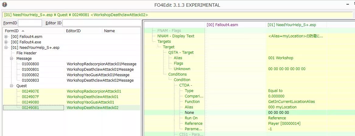Sort by the FormID column header
The image size is (355, 136).
(x=12, y=31)
